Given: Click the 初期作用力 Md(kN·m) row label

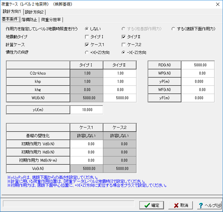Looking at the screenshot, I should tap(38, 160).
